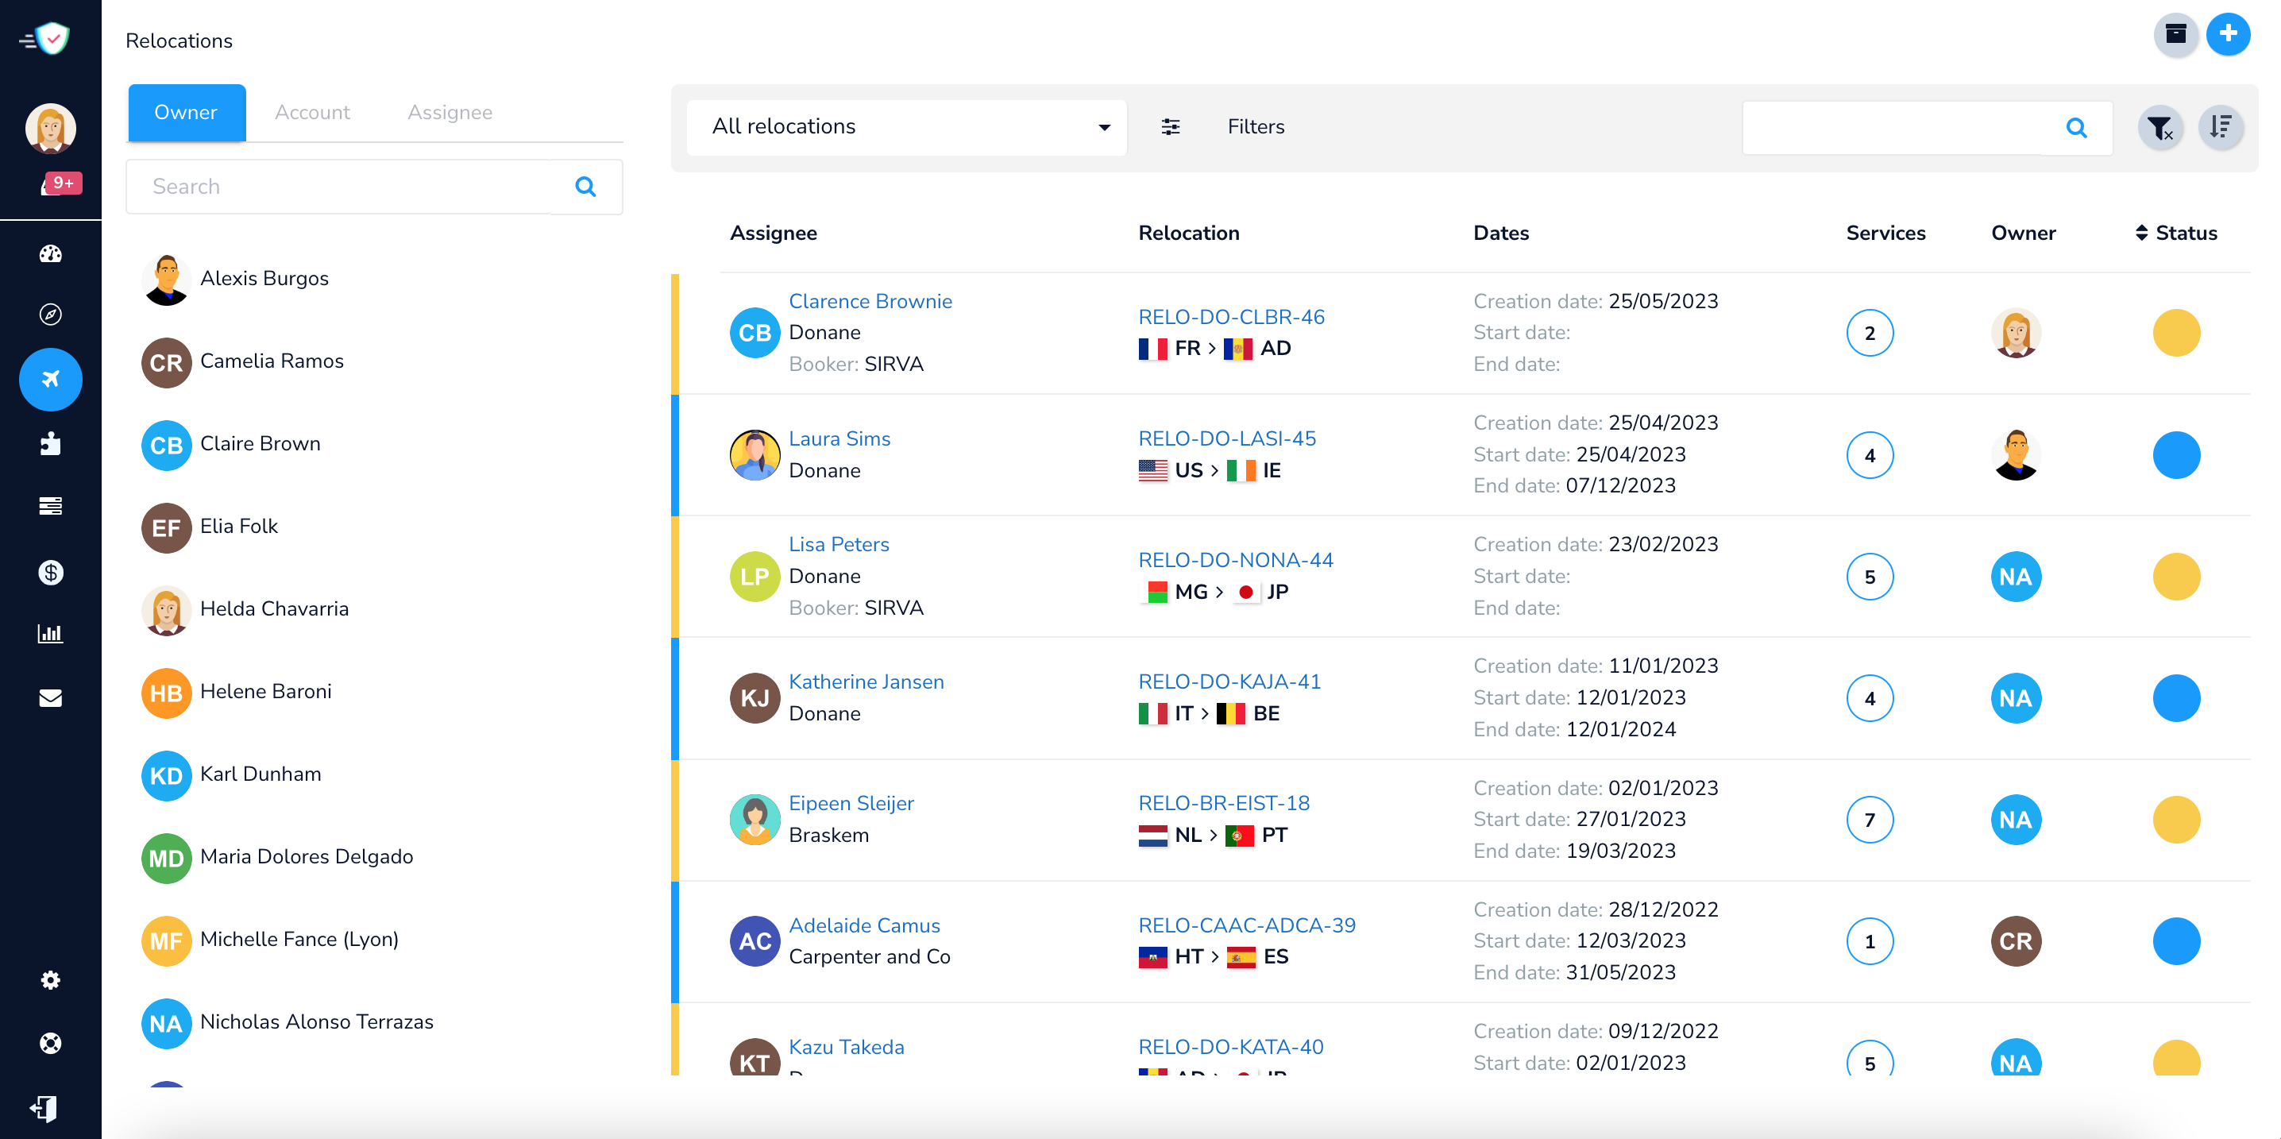Open the envelope messages icon
Image resolution: width=2281 pixels, height=1139 pixels.
(x=51, y=698)
